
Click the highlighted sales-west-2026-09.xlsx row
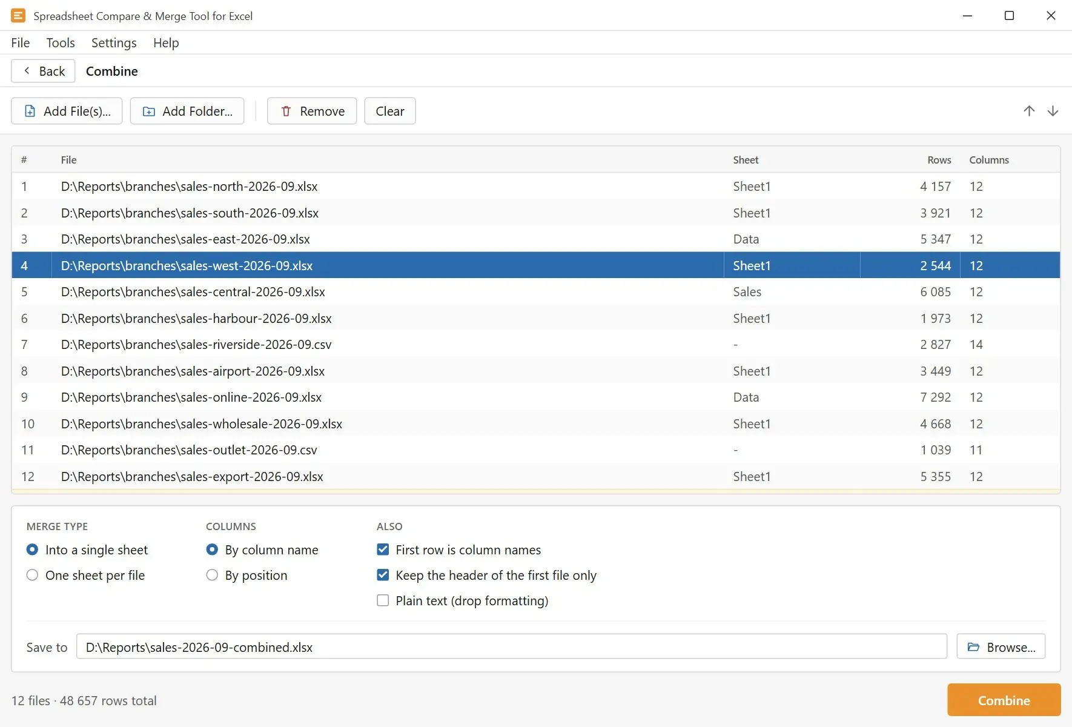(x=536, y=265)
